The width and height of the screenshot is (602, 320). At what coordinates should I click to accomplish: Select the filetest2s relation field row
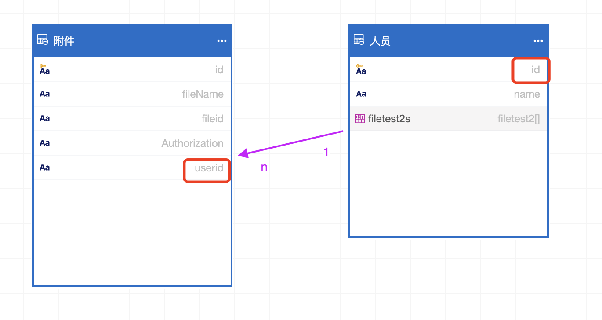(x=448, y=118)
